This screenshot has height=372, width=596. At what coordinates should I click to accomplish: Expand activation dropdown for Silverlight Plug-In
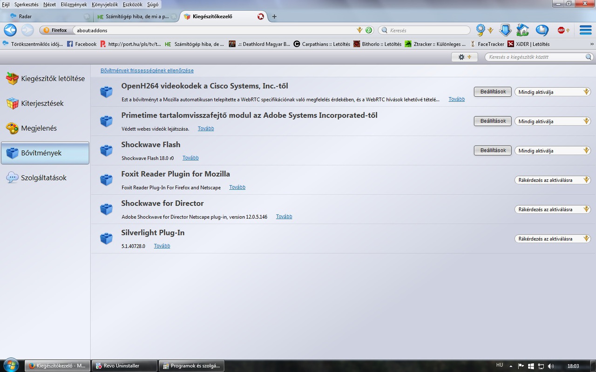553,239
